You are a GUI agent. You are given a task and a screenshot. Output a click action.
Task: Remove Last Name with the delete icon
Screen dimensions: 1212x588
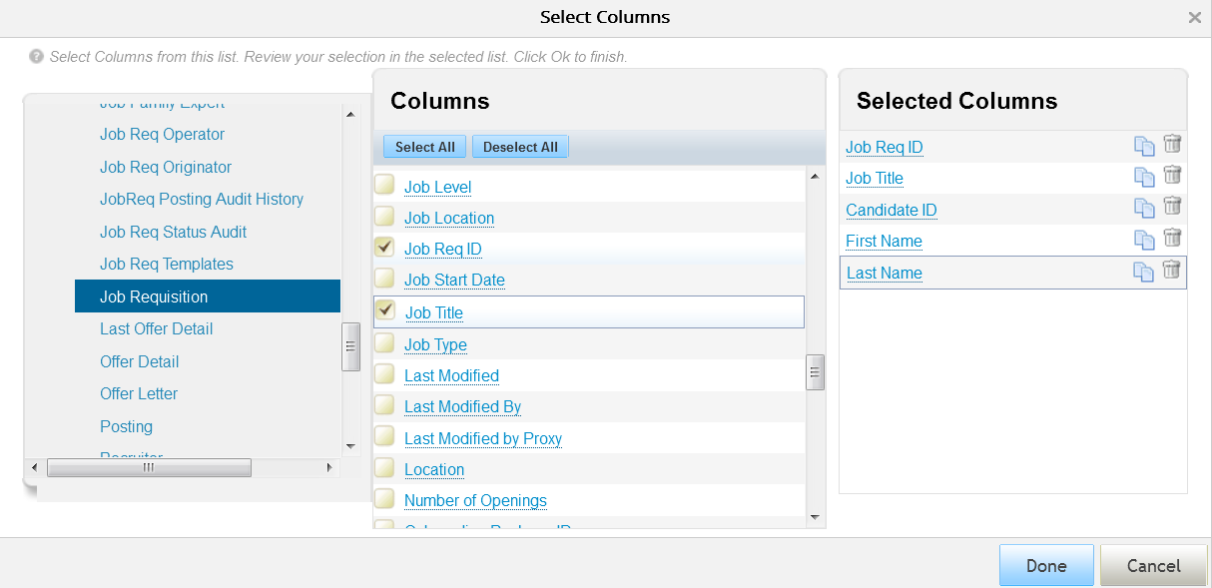pyautogui.click(x=1171, y=273)
